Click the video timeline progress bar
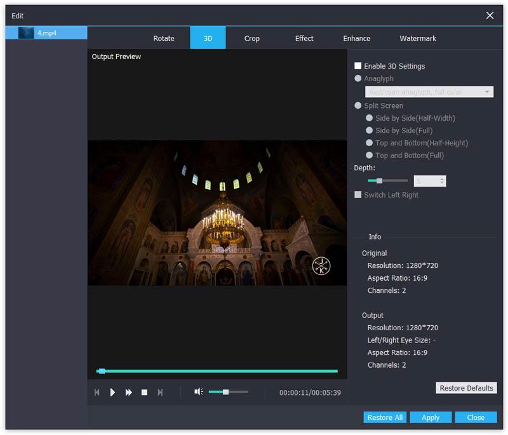 (x=217, y=371)
